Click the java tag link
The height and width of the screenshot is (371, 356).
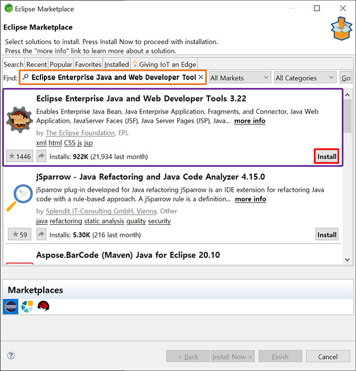click(42, 221)
